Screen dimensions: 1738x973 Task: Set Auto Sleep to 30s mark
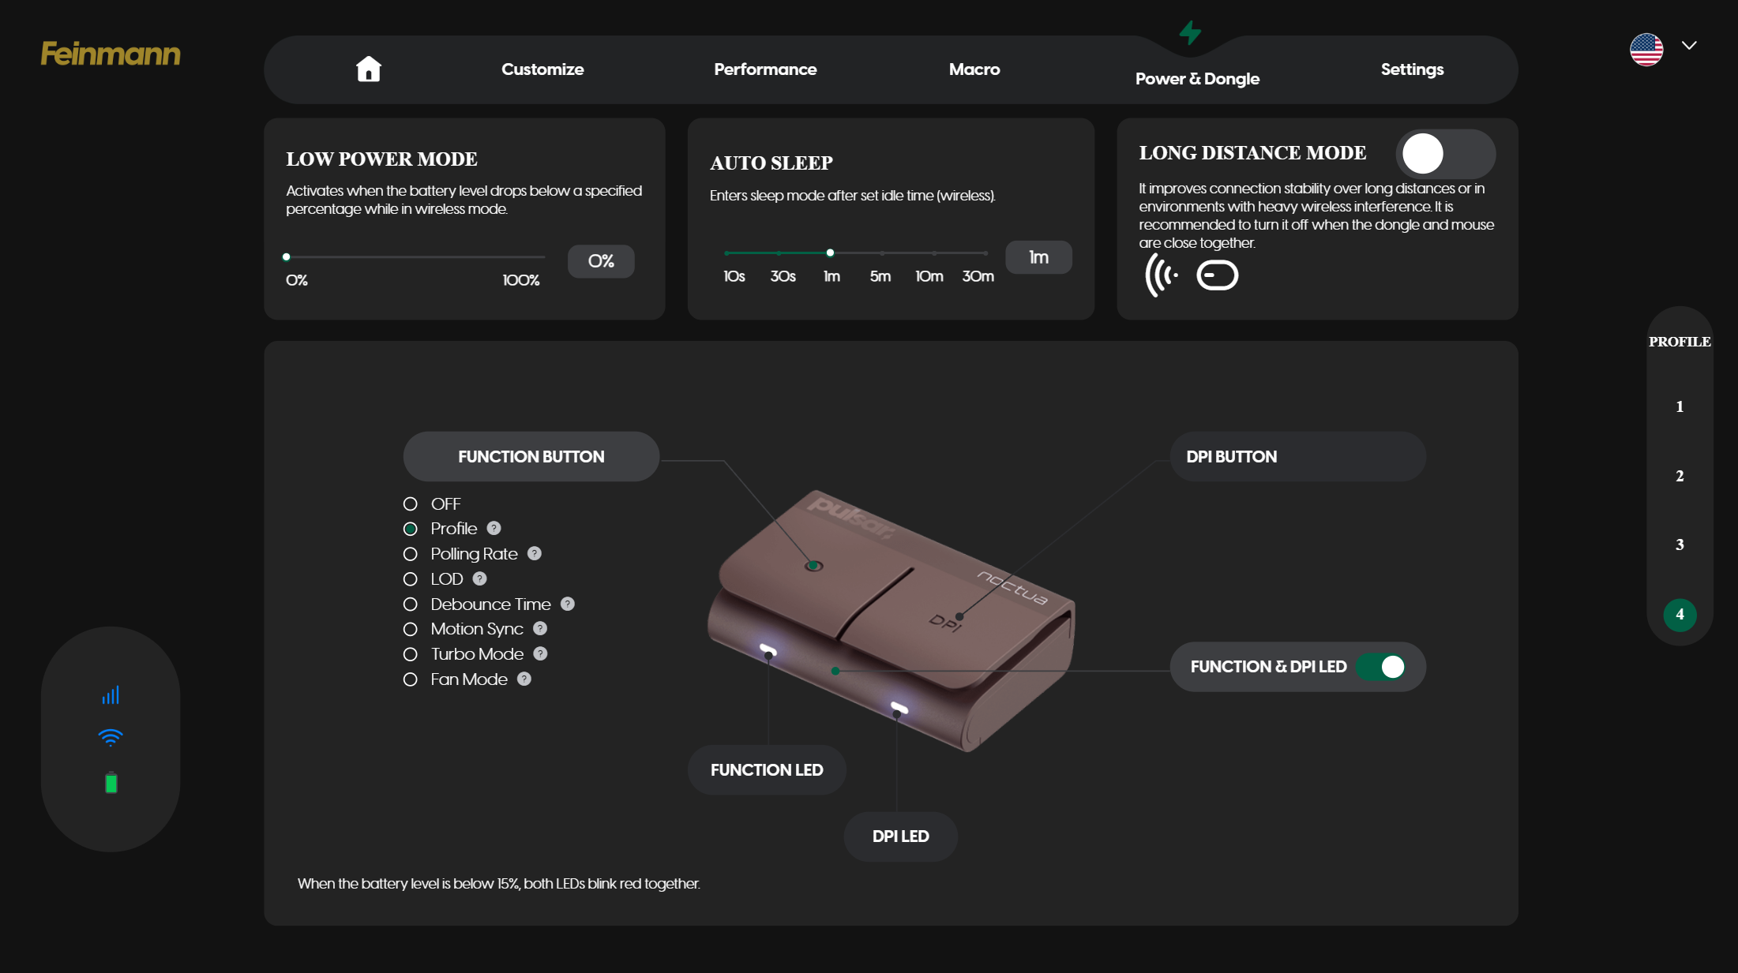(779, 253)
